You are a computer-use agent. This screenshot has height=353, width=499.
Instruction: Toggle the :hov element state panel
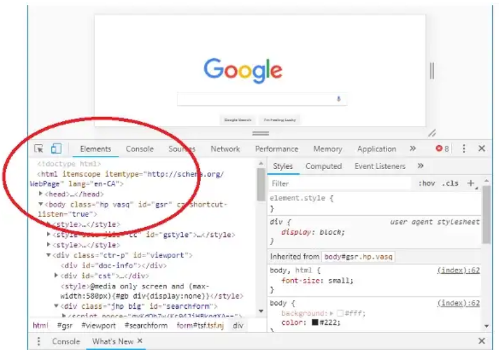(427, 183)
